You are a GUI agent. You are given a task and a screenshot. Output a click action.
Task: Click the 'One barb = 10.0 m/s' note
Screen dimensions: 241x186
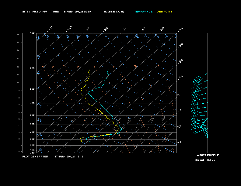tap(205, 160)
